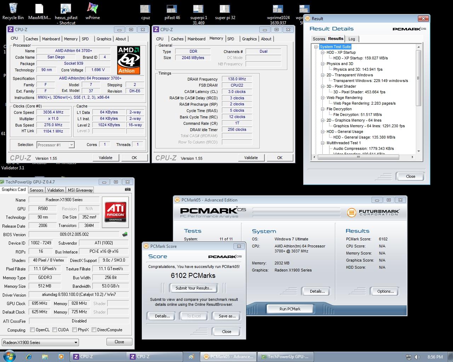Enable the OpenCL checkbox in GPU-Z

coord(33,330)
